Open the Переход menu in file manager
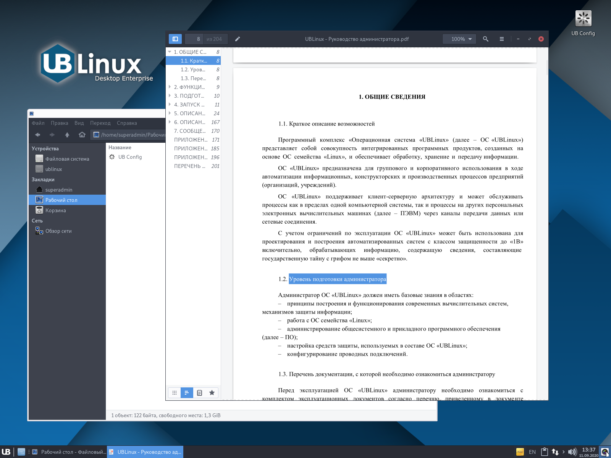The height and width of the screenshot is (458, 611). click(100, 123)
